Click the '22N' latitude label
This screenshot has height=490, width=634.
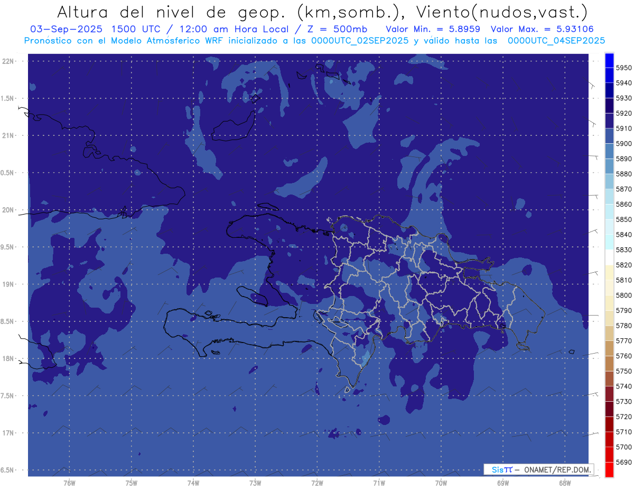point(8,61)
